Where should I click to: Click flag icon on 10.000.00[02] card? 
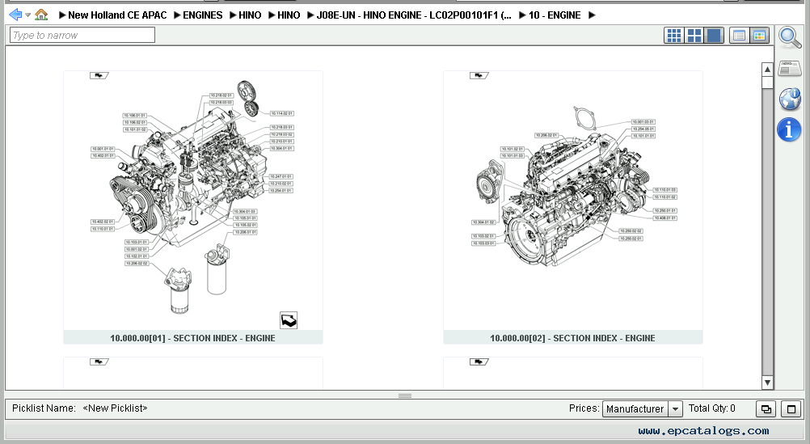[x=479, y=75]
